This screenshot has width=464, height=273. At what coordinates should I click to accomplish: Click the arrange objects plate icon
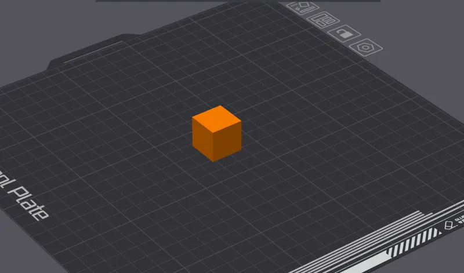(323, 20)
